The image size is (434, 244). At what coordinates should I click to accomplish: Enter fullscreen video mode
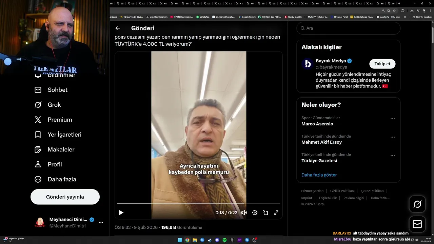coord(276,212)
